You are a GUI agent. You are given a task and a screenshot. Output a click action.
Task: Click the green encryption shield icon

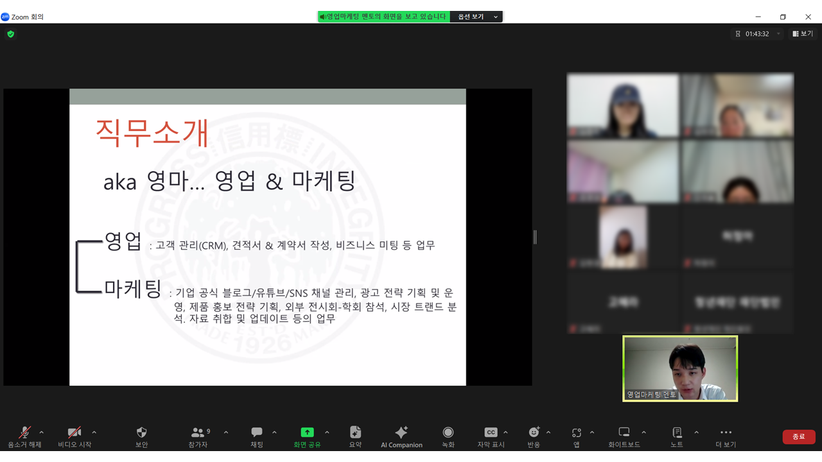(x=10, y=34)
